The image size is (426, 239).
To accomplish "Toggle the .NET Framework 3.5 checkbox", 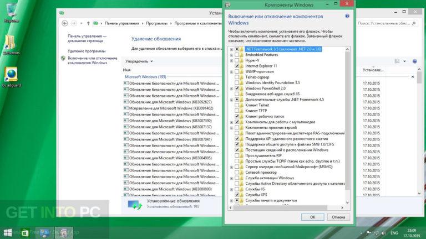I will pos(237,49).
